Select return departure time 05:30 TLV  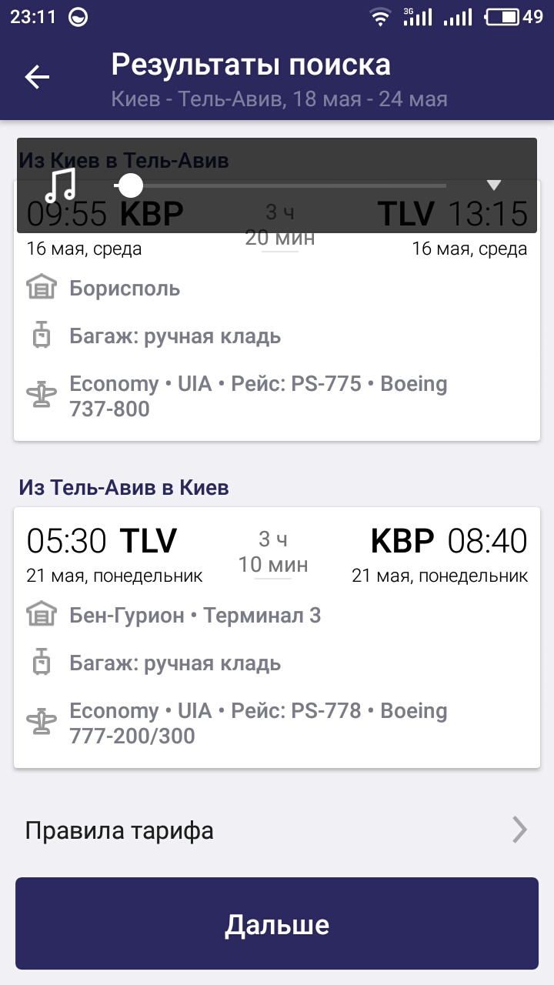102,541
